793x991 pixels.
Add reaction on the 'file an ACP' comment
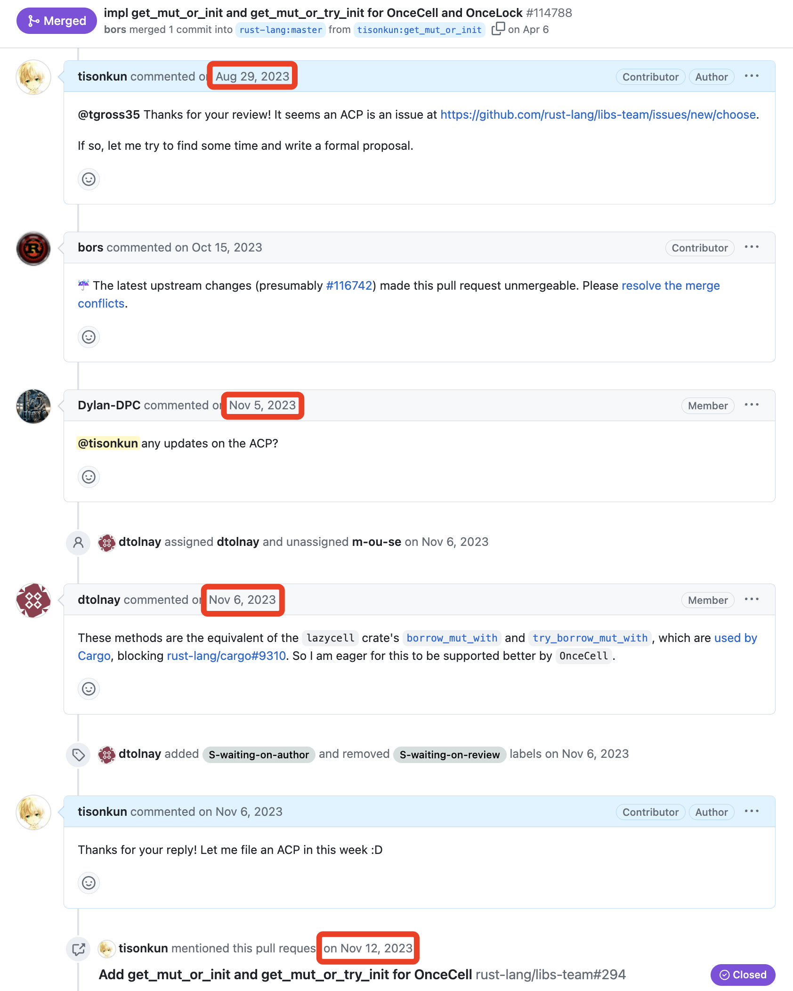[x=89, y=883]
